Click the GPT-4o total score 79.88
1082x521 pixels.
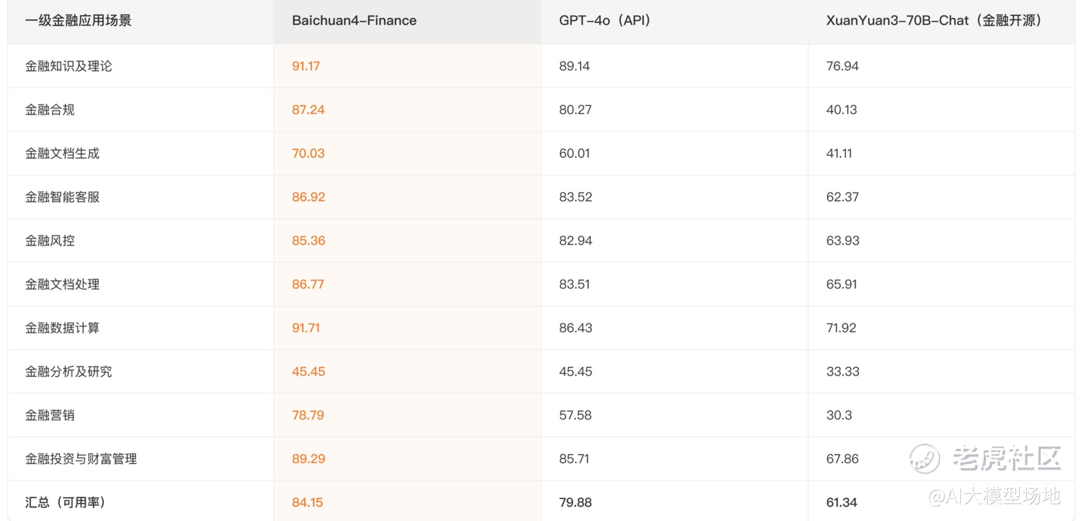[575, 502]
